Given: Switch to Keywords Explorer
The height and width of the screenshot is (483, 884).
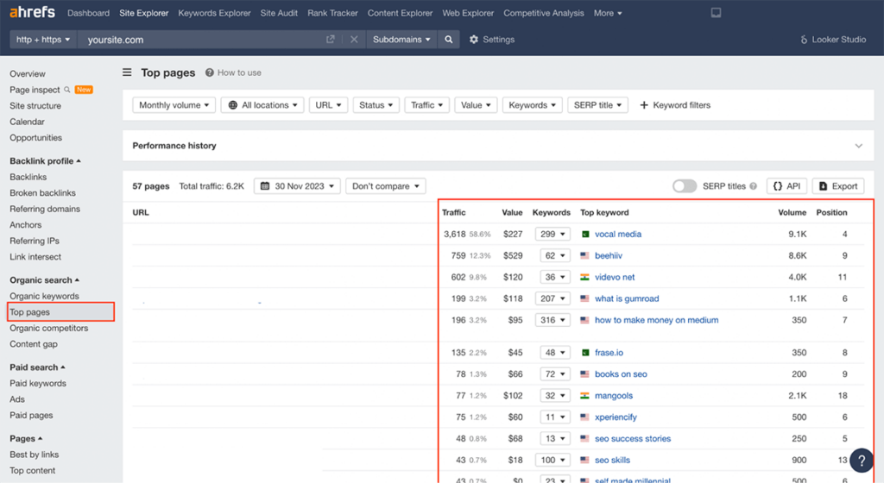Looking at the screenshot, I should pyautogui.click(x=214, y=13).
